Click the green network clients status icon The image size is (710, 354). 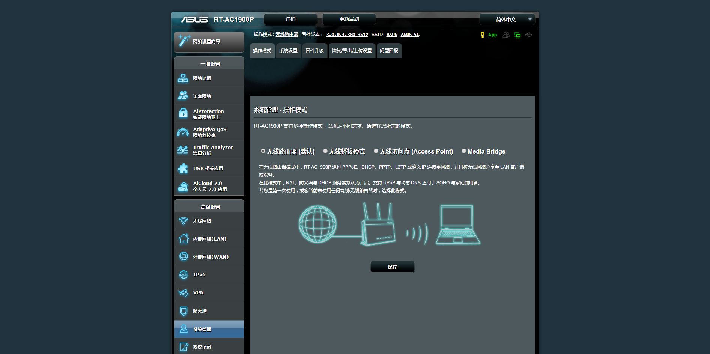pyautogui.click(x=517, y=35)
